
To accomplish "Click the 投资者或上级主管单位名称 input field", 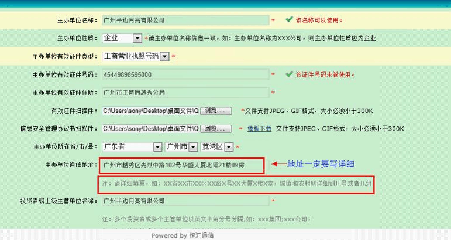I will [x=184, y=201].
